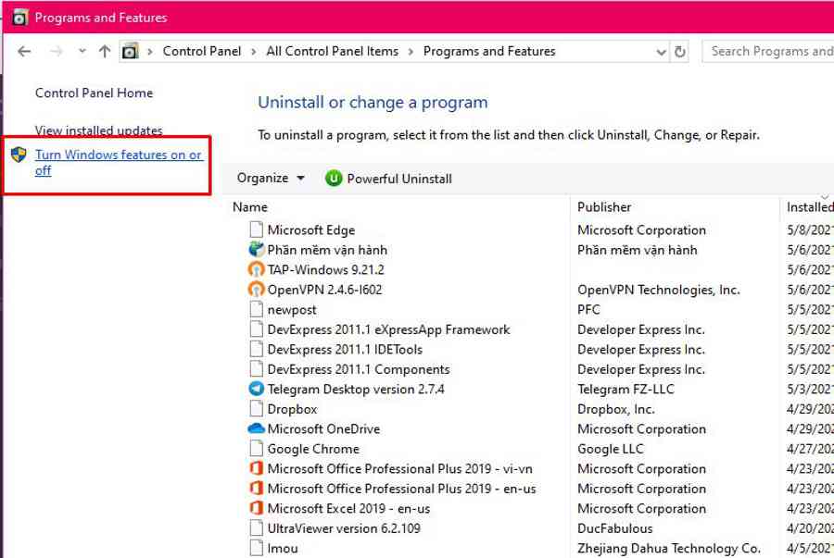Click the address bar Control Panel icon
834x558 pixels.
(130, 52)
